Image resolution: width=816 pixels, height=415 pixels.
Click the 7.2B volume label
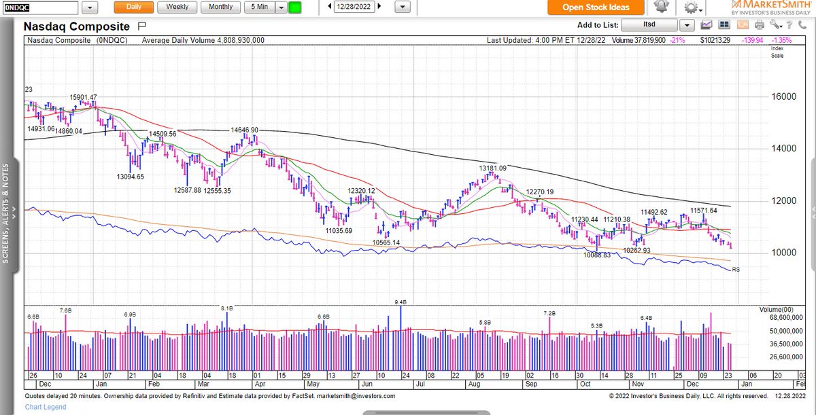click(550, 313)
